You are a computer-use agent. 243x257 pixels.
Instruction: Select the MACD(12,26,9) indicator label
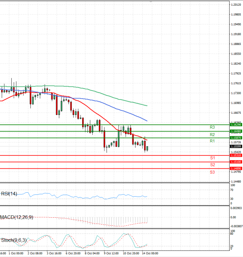coord(17,217)
